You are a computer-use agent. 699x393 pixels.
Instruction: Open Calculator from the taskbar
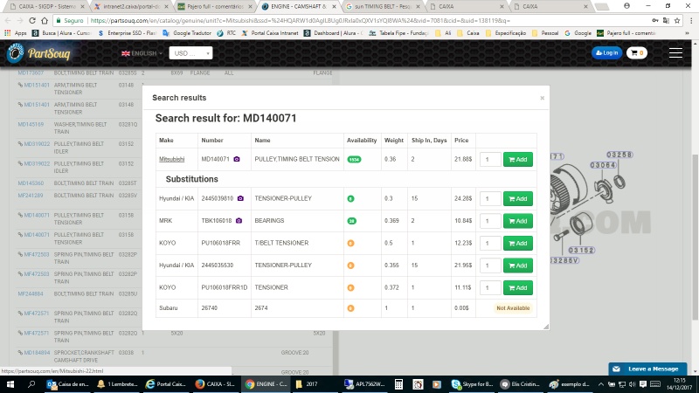[x=398, y=384]
